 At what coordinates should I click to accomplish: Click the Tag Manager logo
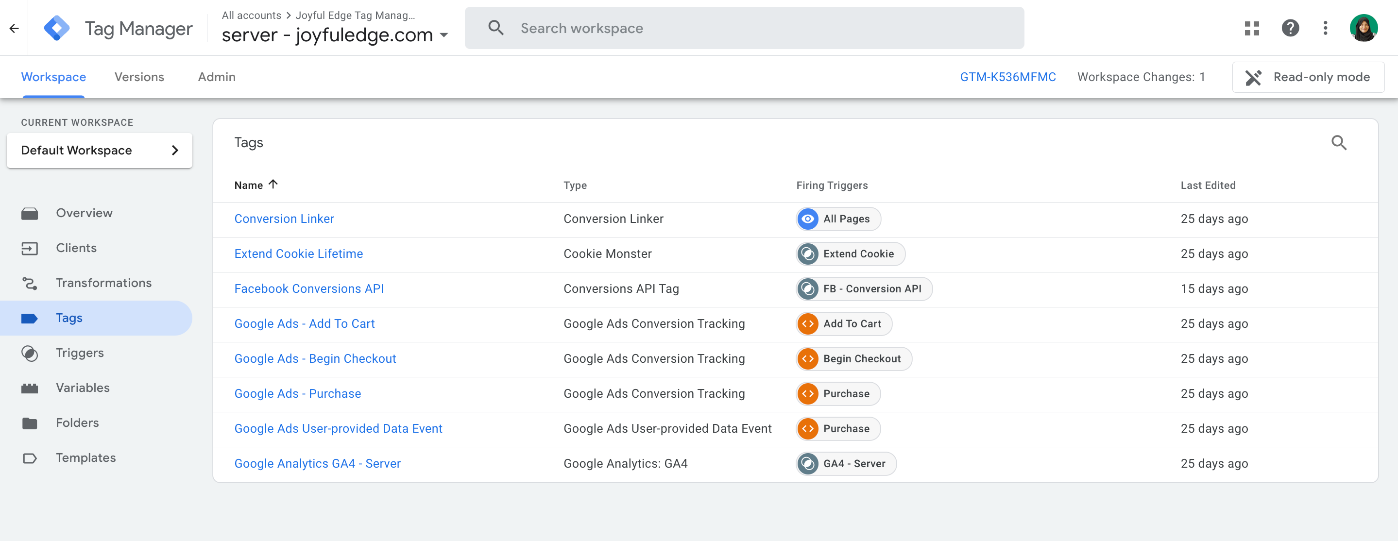point(57,28)
